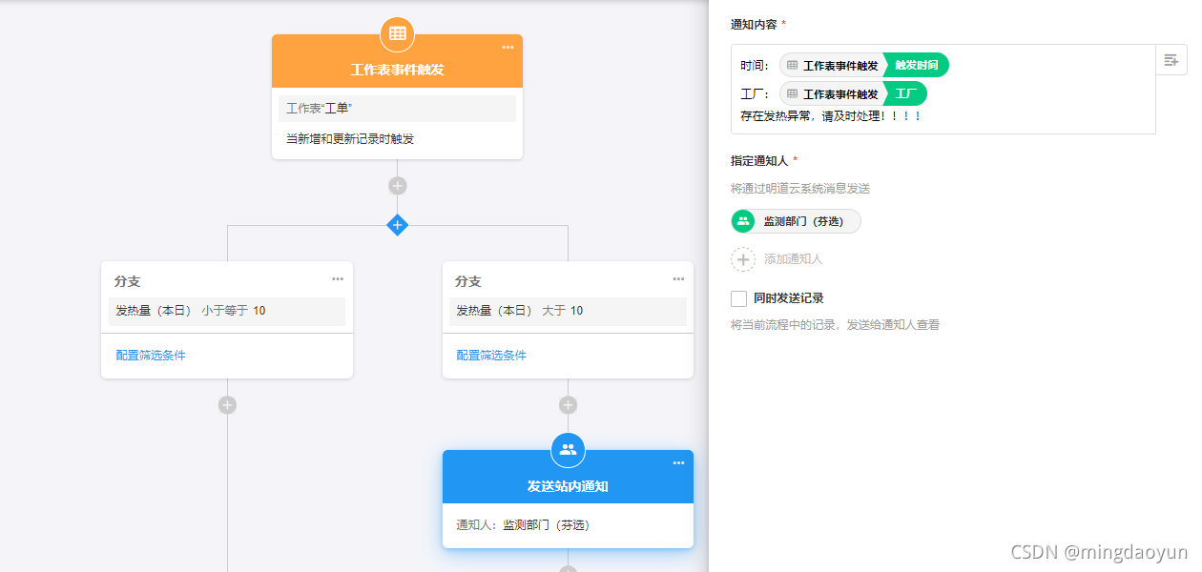Click 配置筛选条件 in 大于 10 branch
This screenshot has height=572, width=1202.
click(x=491, y=356)
